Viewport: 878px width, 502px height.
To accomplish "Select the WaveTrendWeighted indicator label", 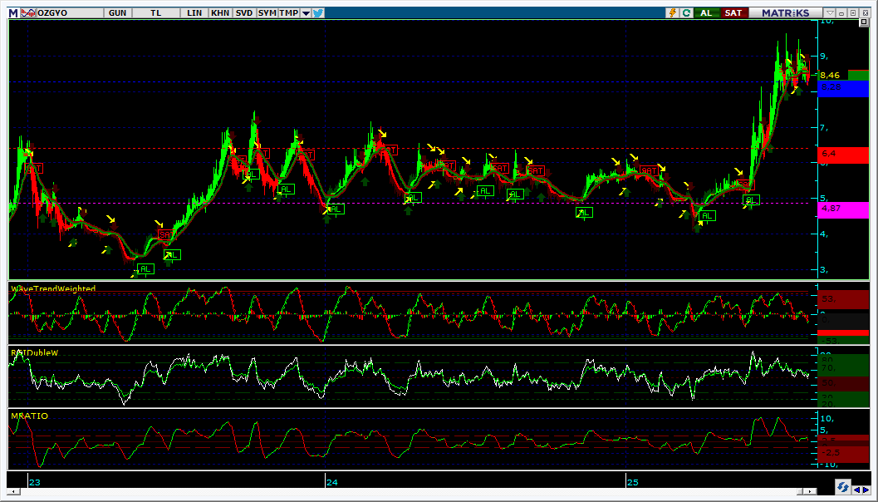I will click(53, 288).
